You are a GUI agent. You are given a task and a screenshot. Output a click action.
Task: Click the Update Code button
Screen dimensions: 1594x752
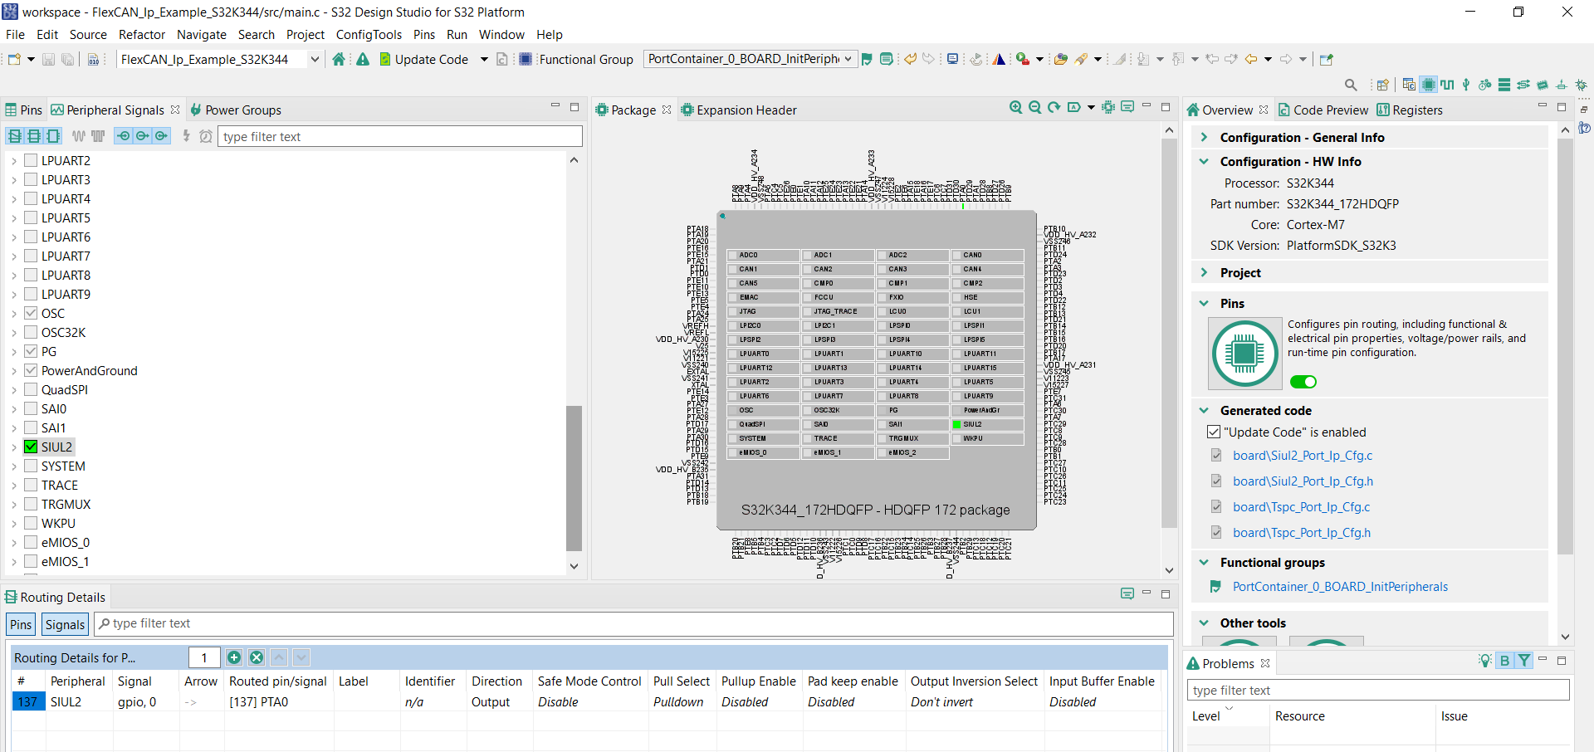423,59
